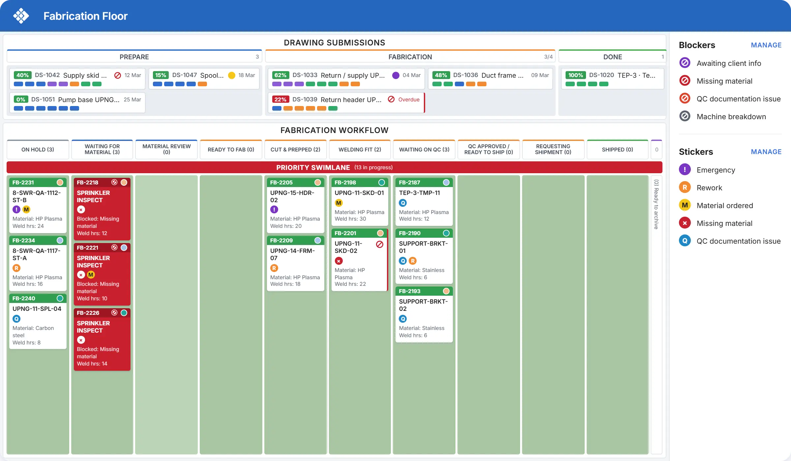The image size is (791, 461).
Task: Click the 40% progress badge on DS-1042
Action: (23, 75)
